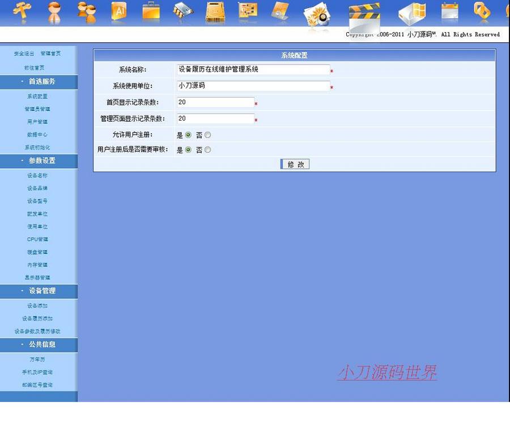This screenshot has height=425, width=510.
Task: Click the two-users group icon in toolbar
Action: click(86, 11)
